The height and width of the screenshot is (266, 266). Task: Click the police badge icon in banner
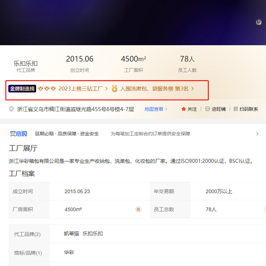pos(259,22)
